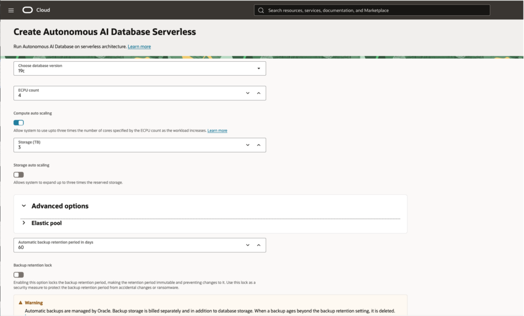Screen dimensions: 524x316
Task: Click the Elastic pool heading text
Action: click(x=47, y=223)
